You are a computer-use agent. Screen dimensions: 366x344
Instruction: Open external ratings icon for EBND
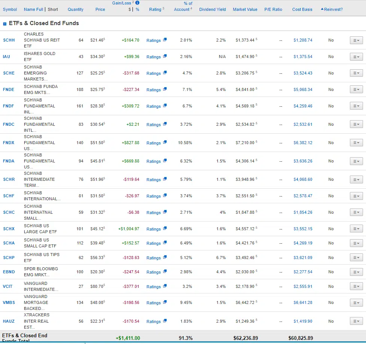point(165,271)
